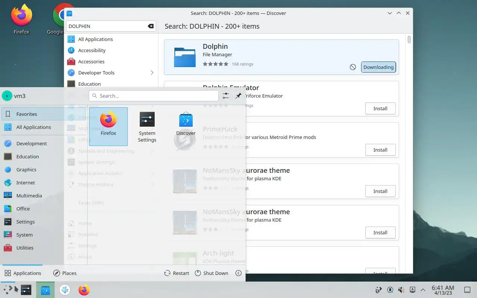Image resolution: width=477 pixels, height=298 pixels.
Task: Open Accessories category in Discover
Action: point(111,61)
